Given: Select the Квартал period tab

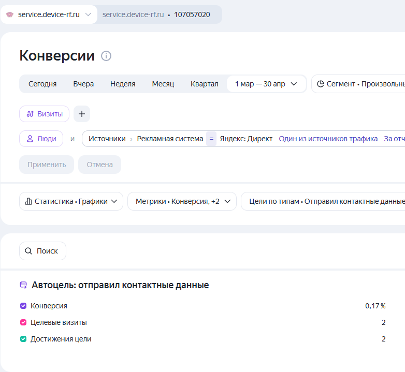Looking at the screenshot, I should 204,84.
